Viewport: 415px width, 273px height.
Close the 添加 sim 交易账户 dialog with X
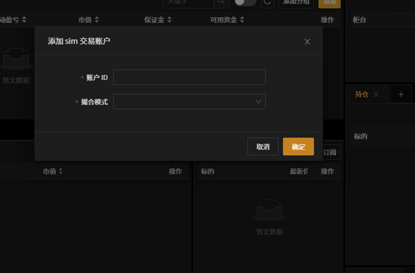click(x=307, y=42)
